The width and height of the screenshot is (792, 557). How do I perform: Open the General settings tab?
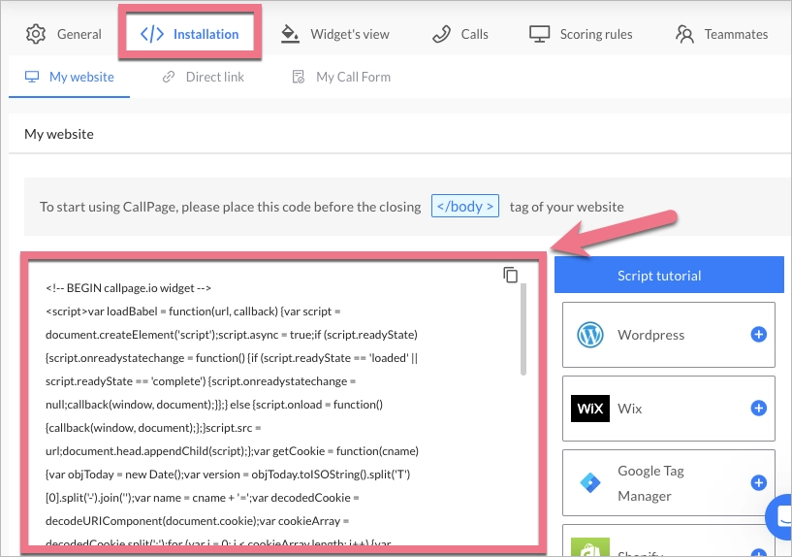(x=64, y=34)
